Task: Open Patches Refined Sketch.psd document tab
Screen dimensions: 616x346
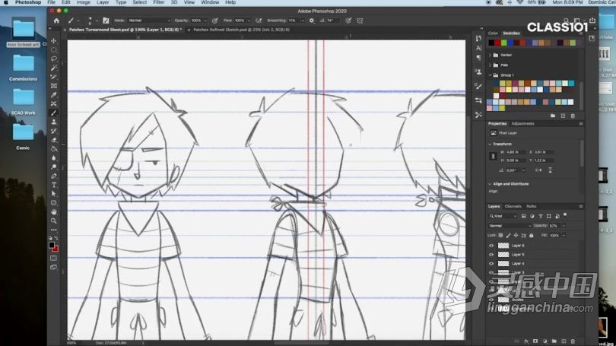Action: pyautogui.click(x=241, y=30)
